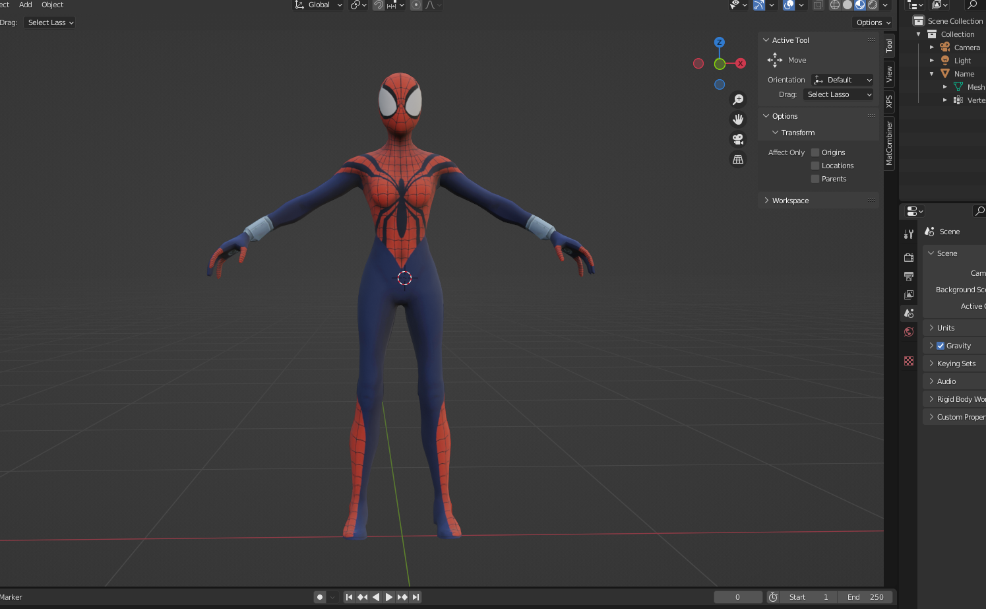Enable Origins affect-only checkbox
Viewport: 986px width, 609px height.
point(815,152)
